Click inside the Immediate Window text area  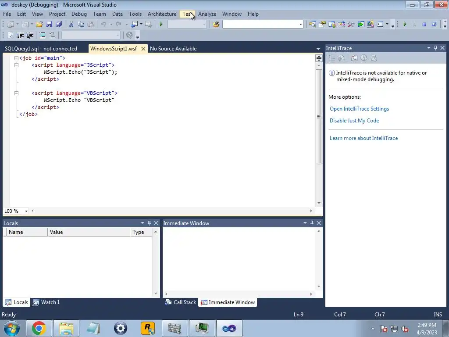tap(239, 259)
